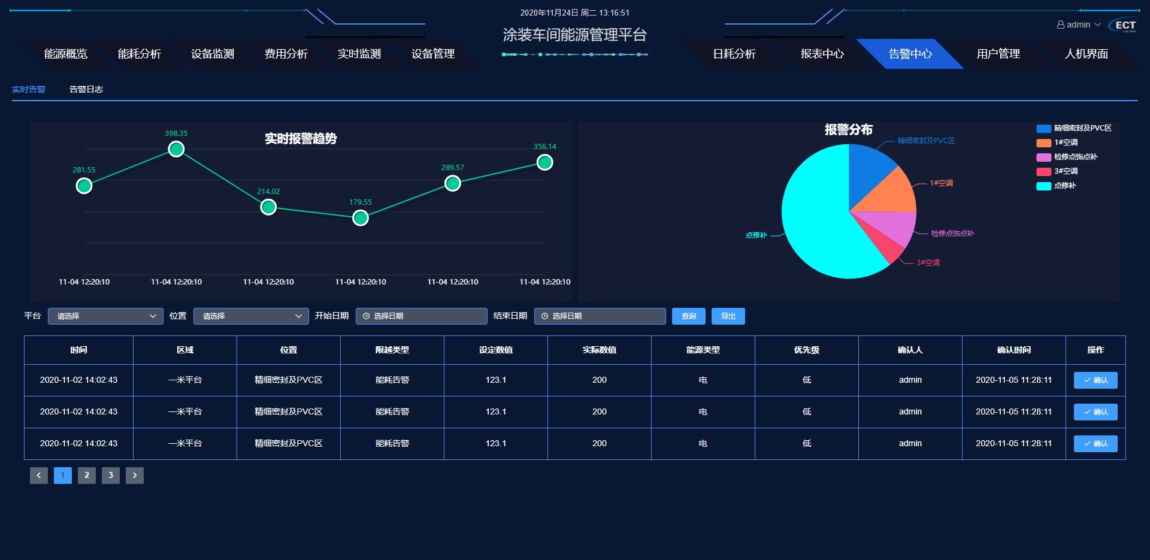This screenshot has height=560, width=1150.
Task: Click clock icon in end date field
Action: click(x=544, y=316)
